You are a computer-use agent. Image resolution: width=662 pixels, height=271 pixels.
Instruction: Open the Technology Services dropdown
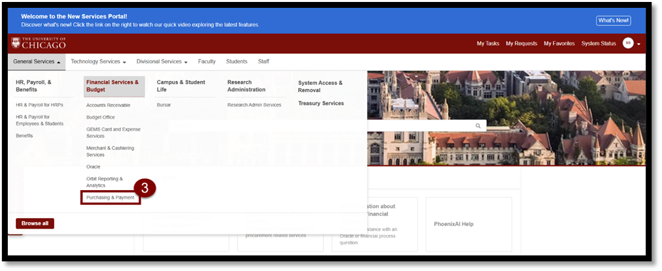(x=98, y=61)
